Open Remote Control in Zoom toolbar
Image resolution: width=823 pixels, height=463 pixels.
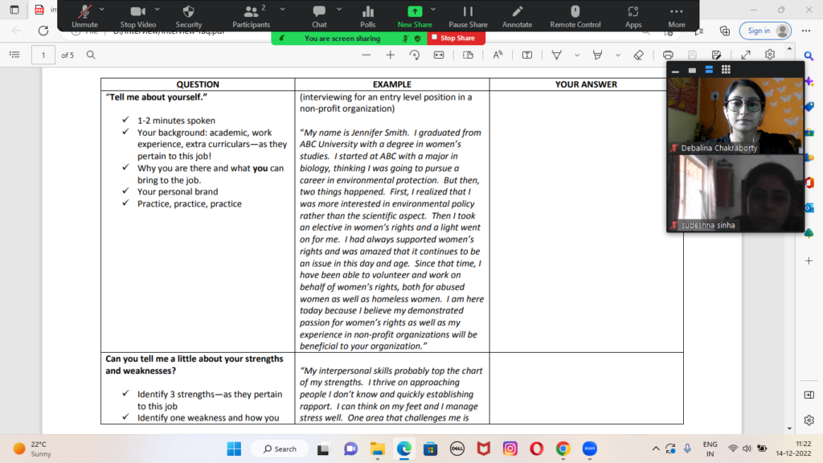[575, 15]
